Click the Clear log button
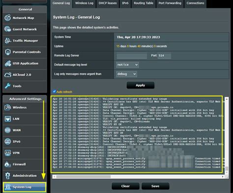Screen dimensions: 233x193 125,186
